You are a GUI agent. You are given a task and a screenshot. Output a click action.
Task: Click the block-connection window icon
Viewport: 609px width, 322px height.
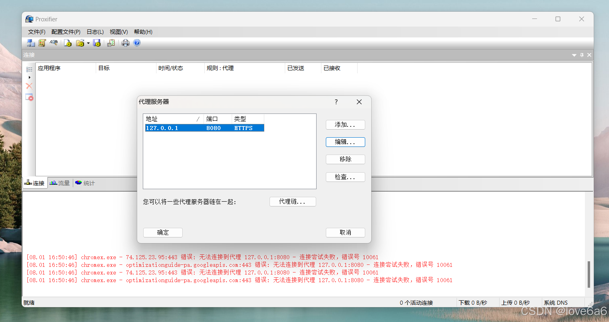coord(29,97)
